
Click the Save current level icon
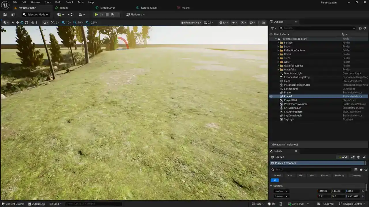[x=5, y=14]
